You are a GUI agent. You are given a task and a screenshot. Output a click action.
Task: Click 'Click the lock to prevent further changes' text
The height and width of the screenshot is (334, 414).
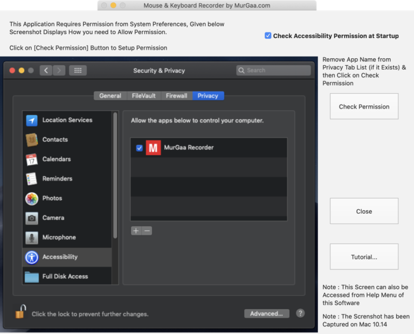pyautogui.click(x=90, y=314)
